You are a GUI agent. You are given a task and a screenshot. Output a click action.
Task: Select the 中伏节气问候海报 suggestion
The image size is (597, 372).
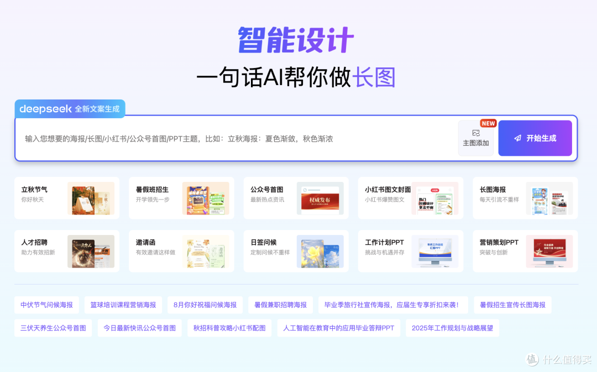pyautogui.click(x=47, y=305)
